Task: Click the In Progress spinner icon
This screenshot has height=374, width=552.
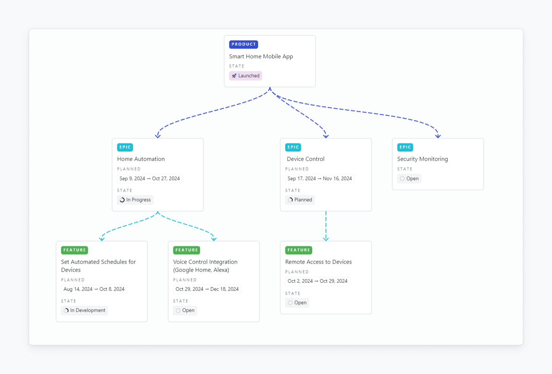Action: pyautogui.click(x=122, y=200)
